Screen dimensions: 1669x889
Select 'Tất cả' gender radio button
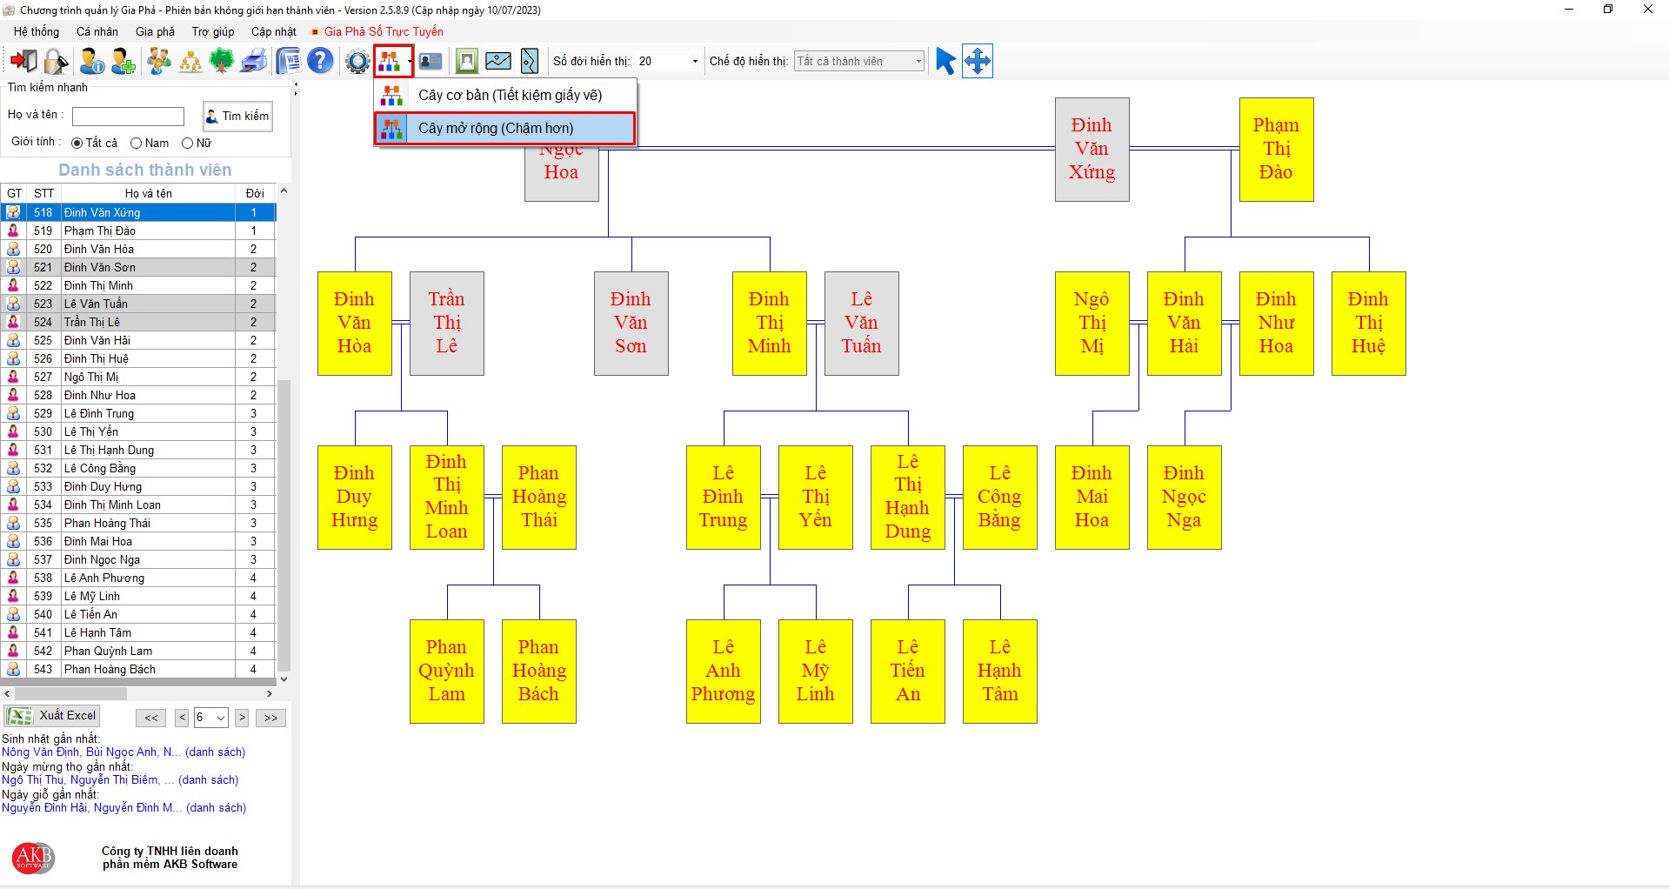[77, 143]
